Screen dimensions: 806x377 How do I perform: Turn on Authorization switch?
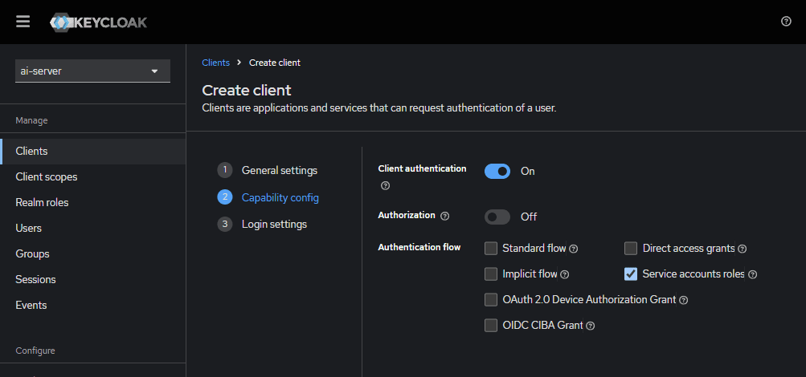coord(497,217)
